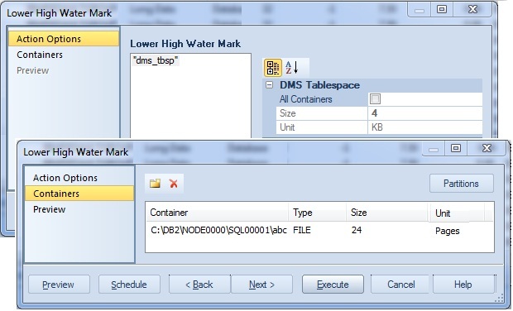Open the Preview page in the front dialog

click(50, 209)
